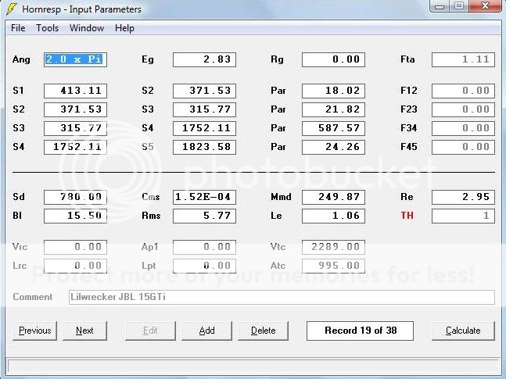Click the Rg field with 0.00

pos(333,59)
